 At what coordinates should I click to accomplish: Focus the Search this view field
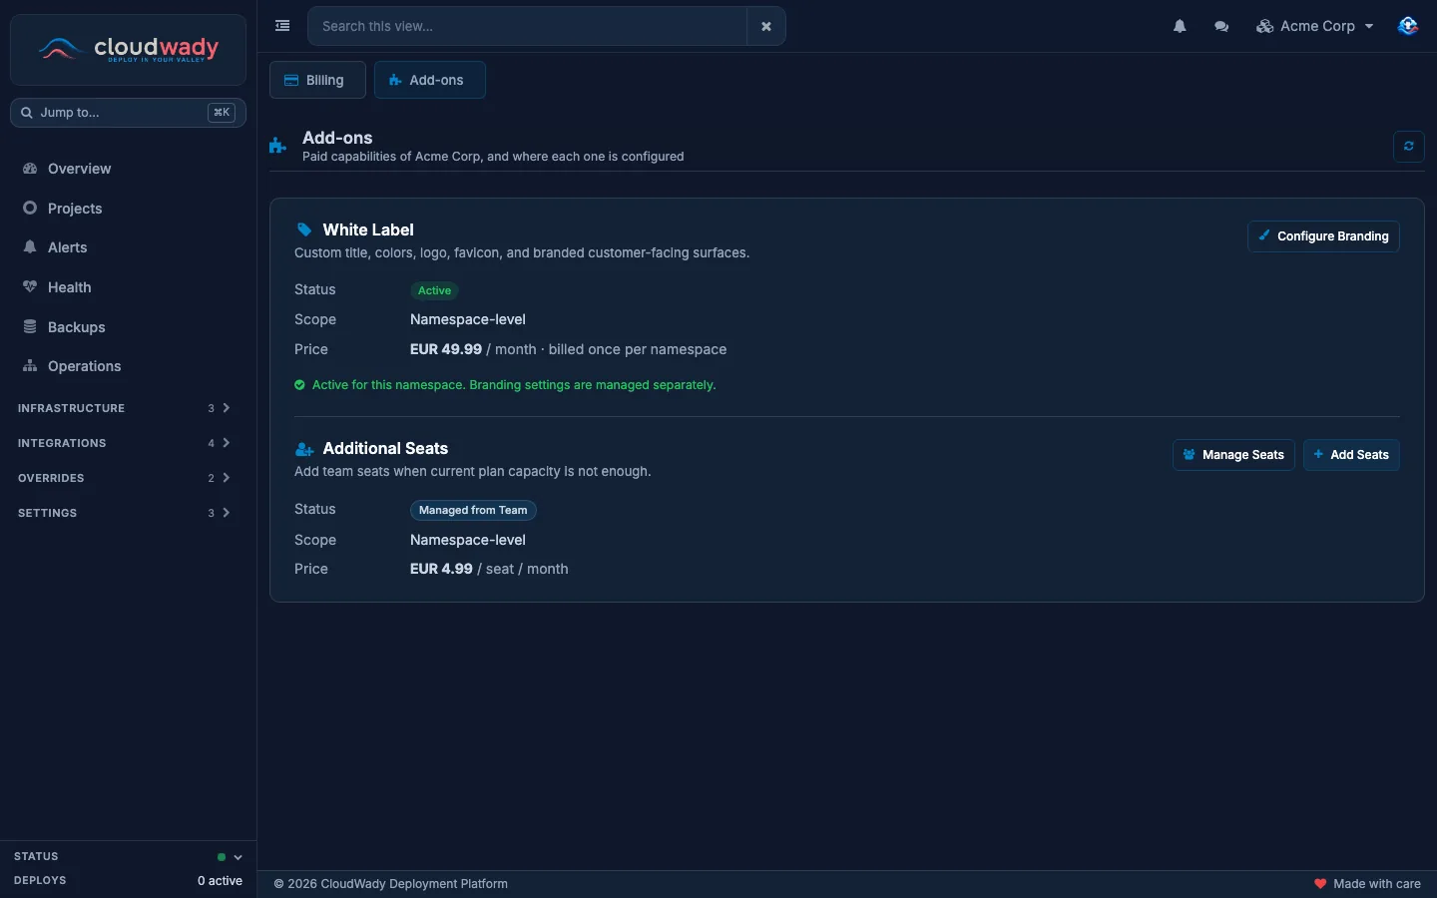click(527, 27)
